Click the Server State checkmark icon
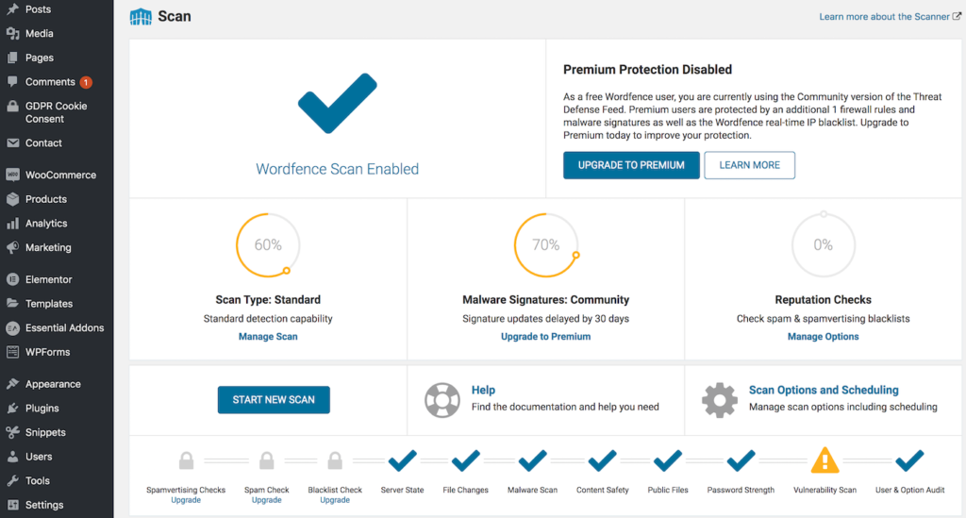This screenshot has height=518, width=966. 402,460
